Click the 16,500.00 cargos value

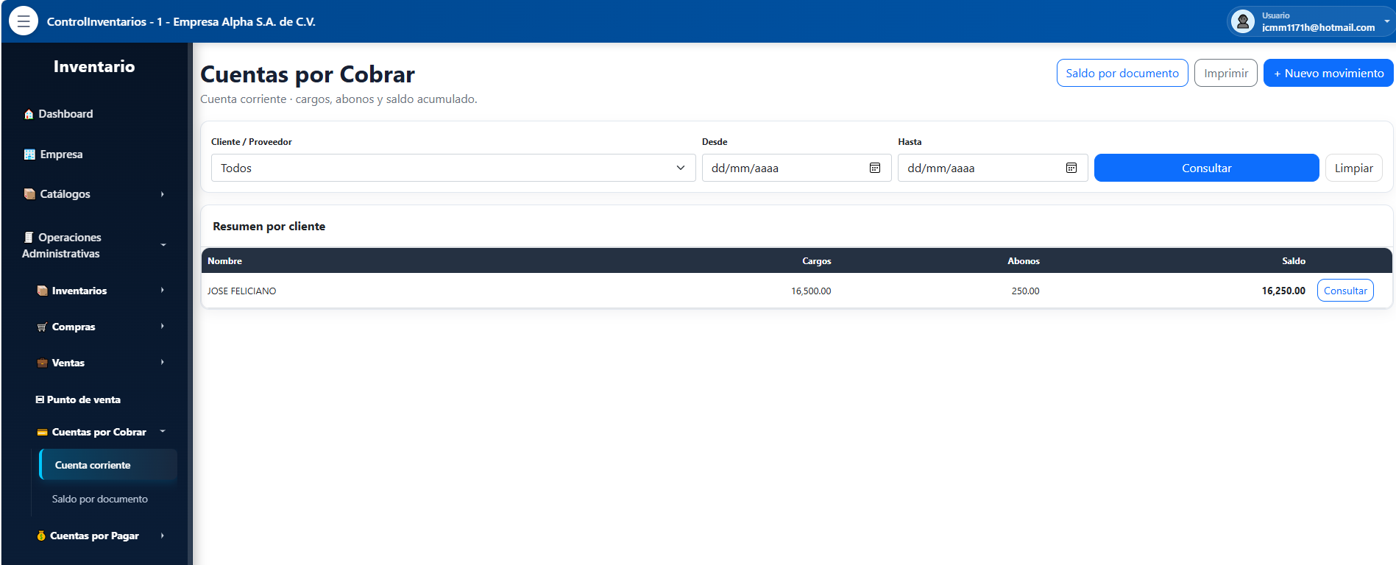tap(811, 291)
